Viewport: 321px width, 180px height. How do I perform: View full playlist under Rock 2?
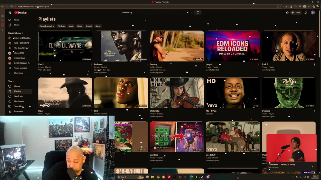(268, 70)
